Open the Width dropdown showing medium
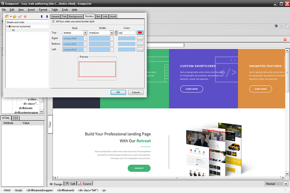The width and height of the screenshot is (290, 193). click(x=112, y=33)
